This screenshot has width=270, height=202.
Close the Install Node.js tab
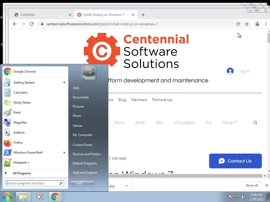coord(133,15)
